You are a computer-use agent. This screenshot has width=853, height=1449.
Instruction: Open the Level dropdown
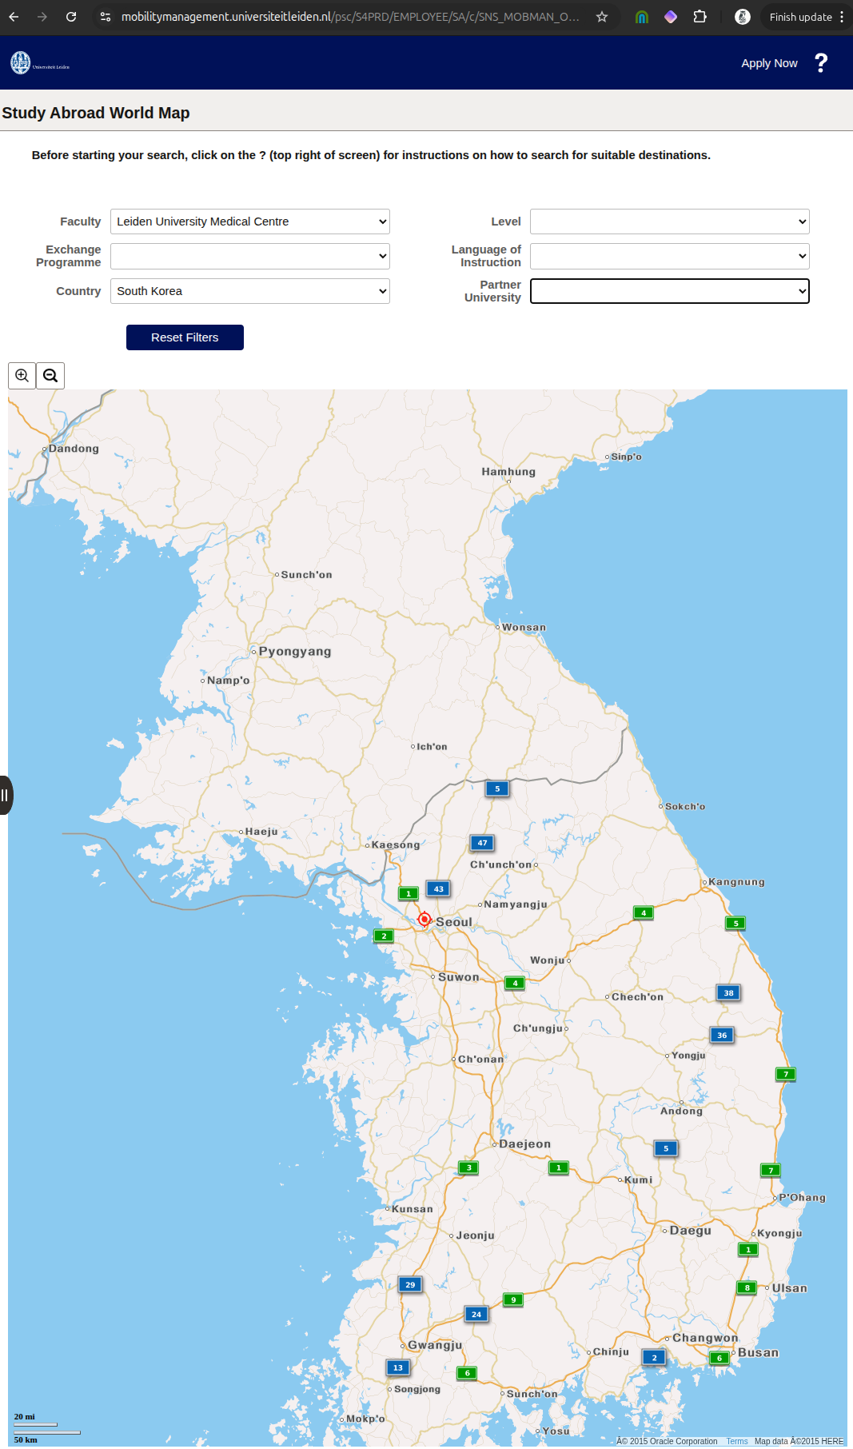pyautogui.click(x=670, y=222)
